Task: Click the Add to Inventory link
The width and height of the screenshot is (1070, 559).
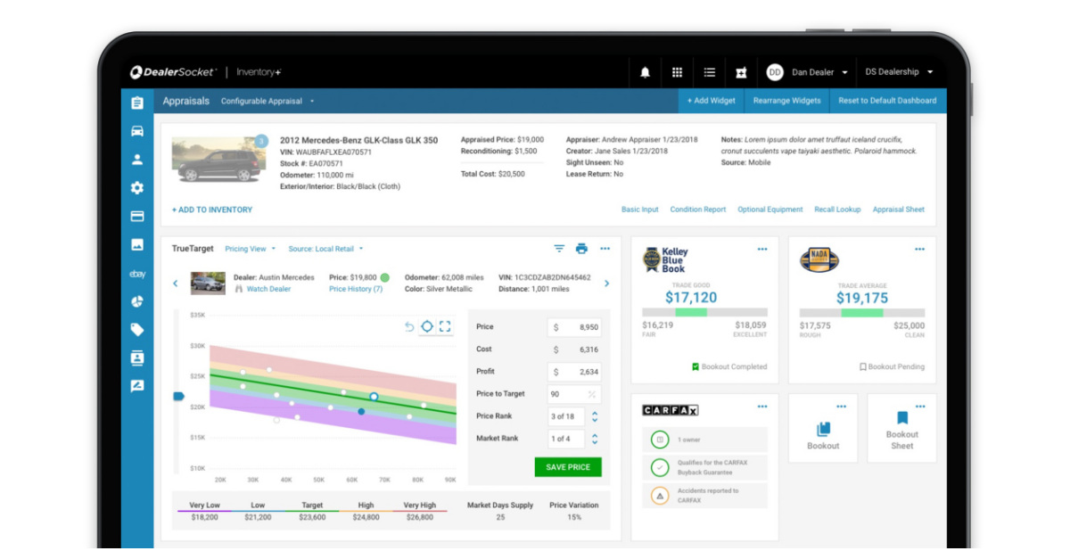Action: point(212,210)
